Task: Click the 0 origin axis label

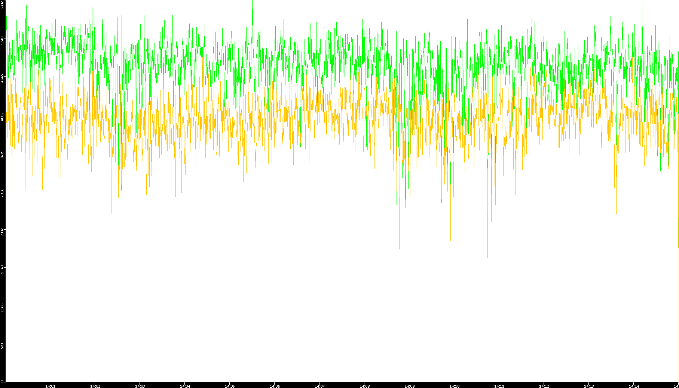Action: (2, 381)
